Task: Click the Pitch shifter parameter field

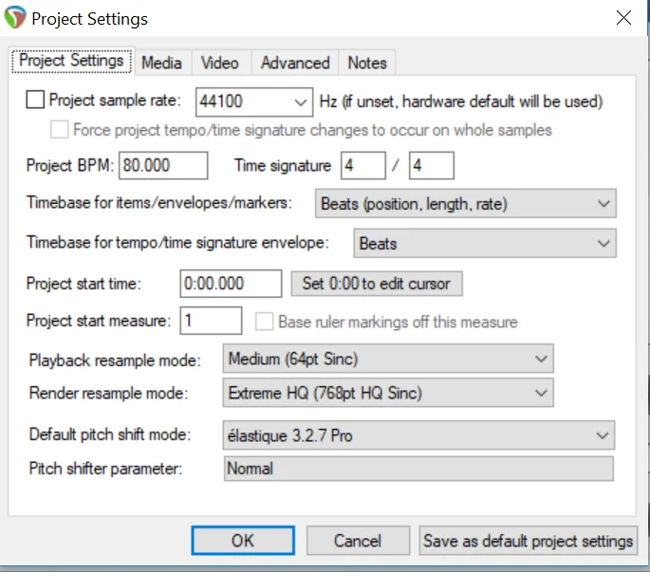Action: pos(418,469)
